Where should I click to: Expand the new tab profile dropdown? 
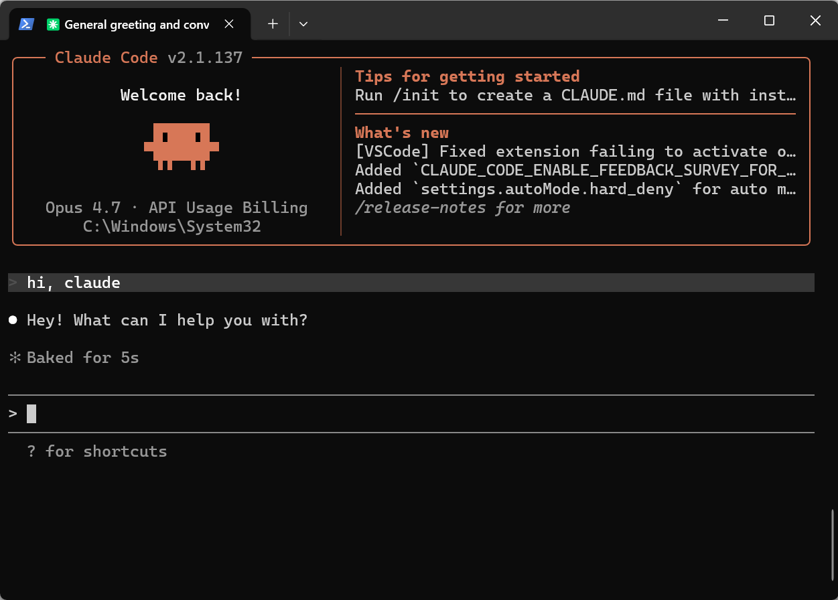click(303, 24)
